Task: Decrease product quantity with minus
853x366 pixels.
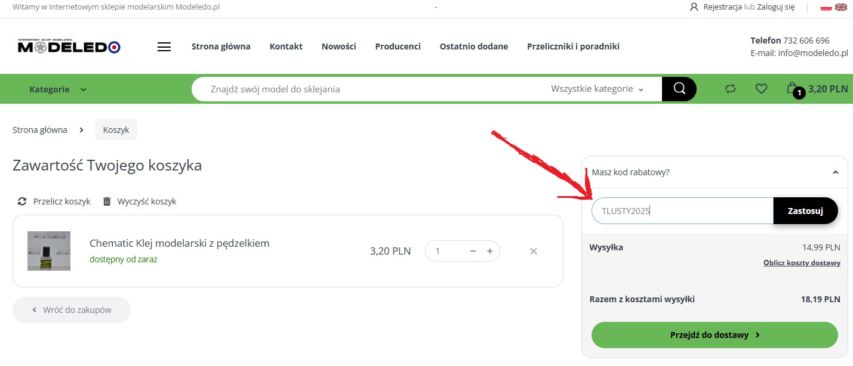Action: point(473,251)
